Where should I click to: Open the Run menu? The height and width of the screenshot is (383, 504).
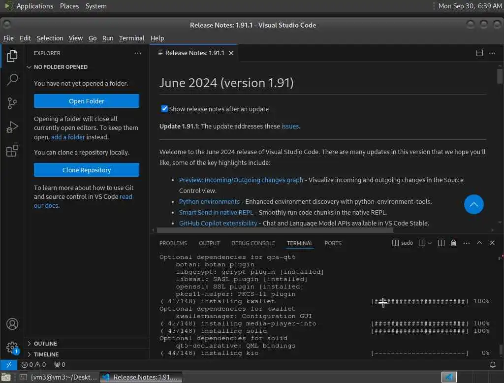coord(108,38)
